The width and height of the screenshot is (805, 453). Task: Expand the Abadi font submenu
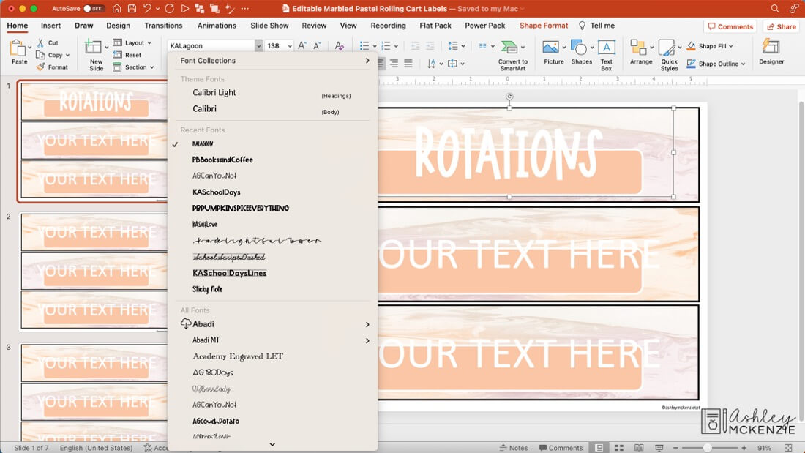[x=369, y=324]
